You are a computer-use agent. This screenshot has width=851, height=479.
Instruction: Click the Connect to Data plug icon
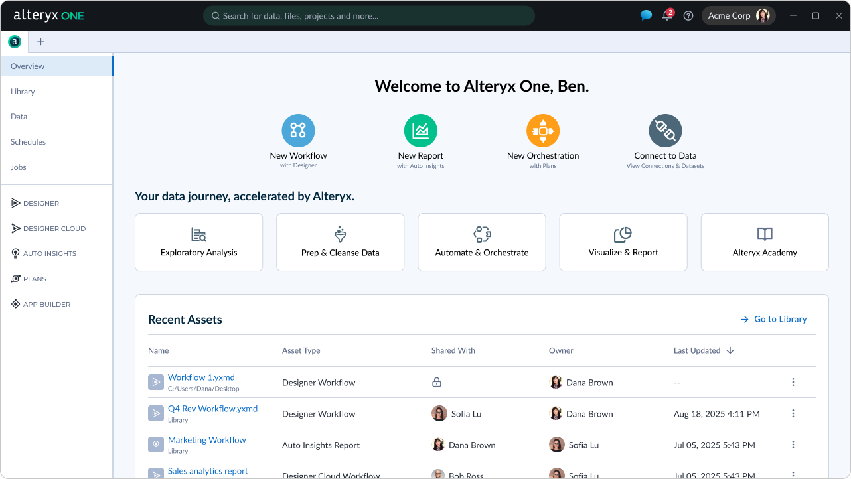[x=665, y=130]
